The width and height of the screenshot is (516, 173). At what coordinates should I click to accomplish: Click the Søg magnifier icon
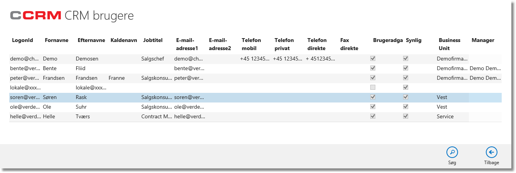pyautogui.click(x=452, y=152)
